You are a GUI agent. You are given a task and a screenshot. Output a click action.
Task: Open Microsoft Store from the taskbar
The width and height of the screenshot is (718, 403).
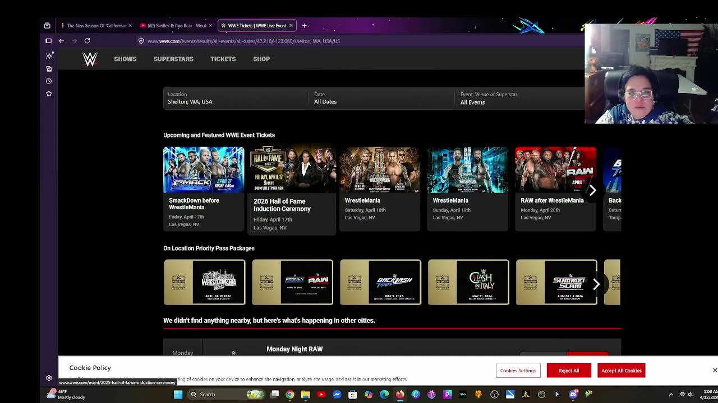coord(353,395)
